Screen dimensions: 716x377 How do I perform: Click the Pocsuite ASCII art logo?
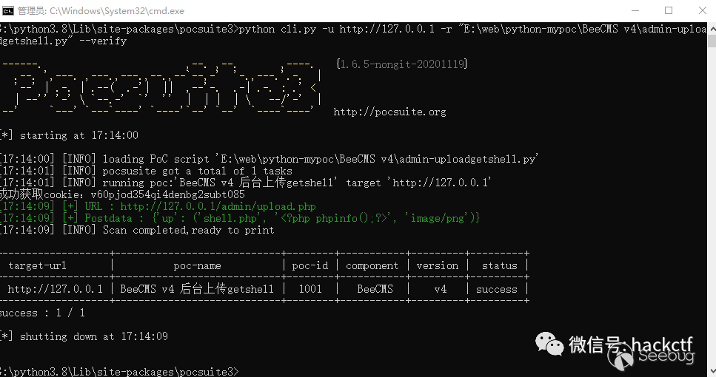160,87
